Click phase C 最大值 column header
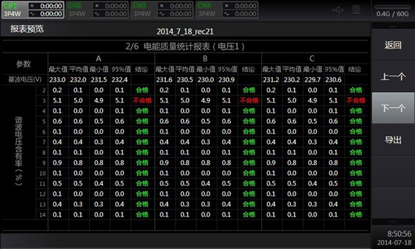The height and width of the screenshot is (249, 415). pyautogui.click(x=272, y=69)
